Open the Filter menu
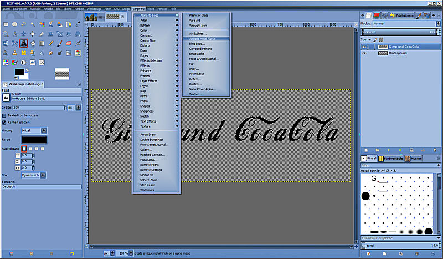 tap(107, 9)
